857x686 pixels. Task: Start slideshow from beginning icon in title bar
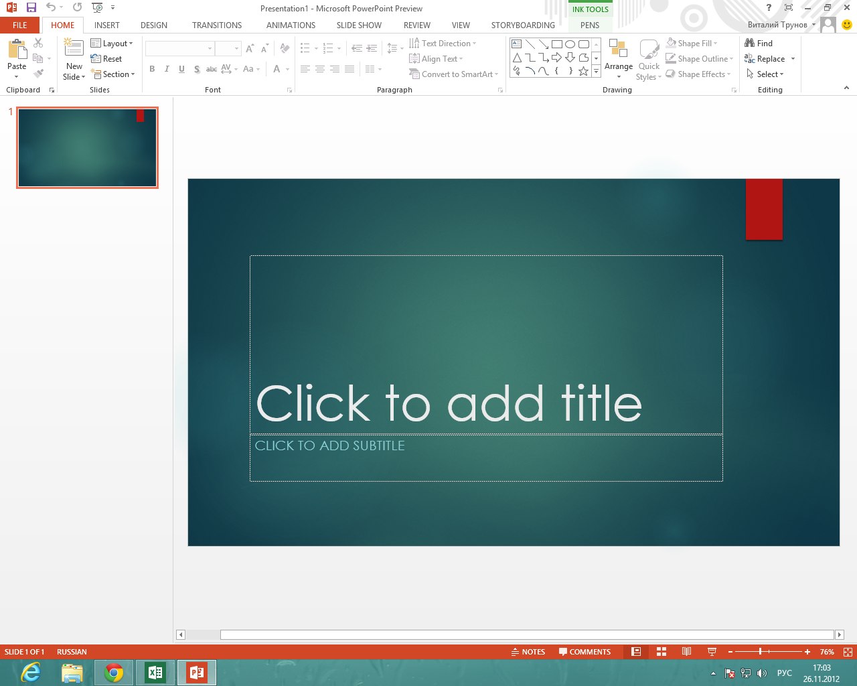click(x=98, y=8)
